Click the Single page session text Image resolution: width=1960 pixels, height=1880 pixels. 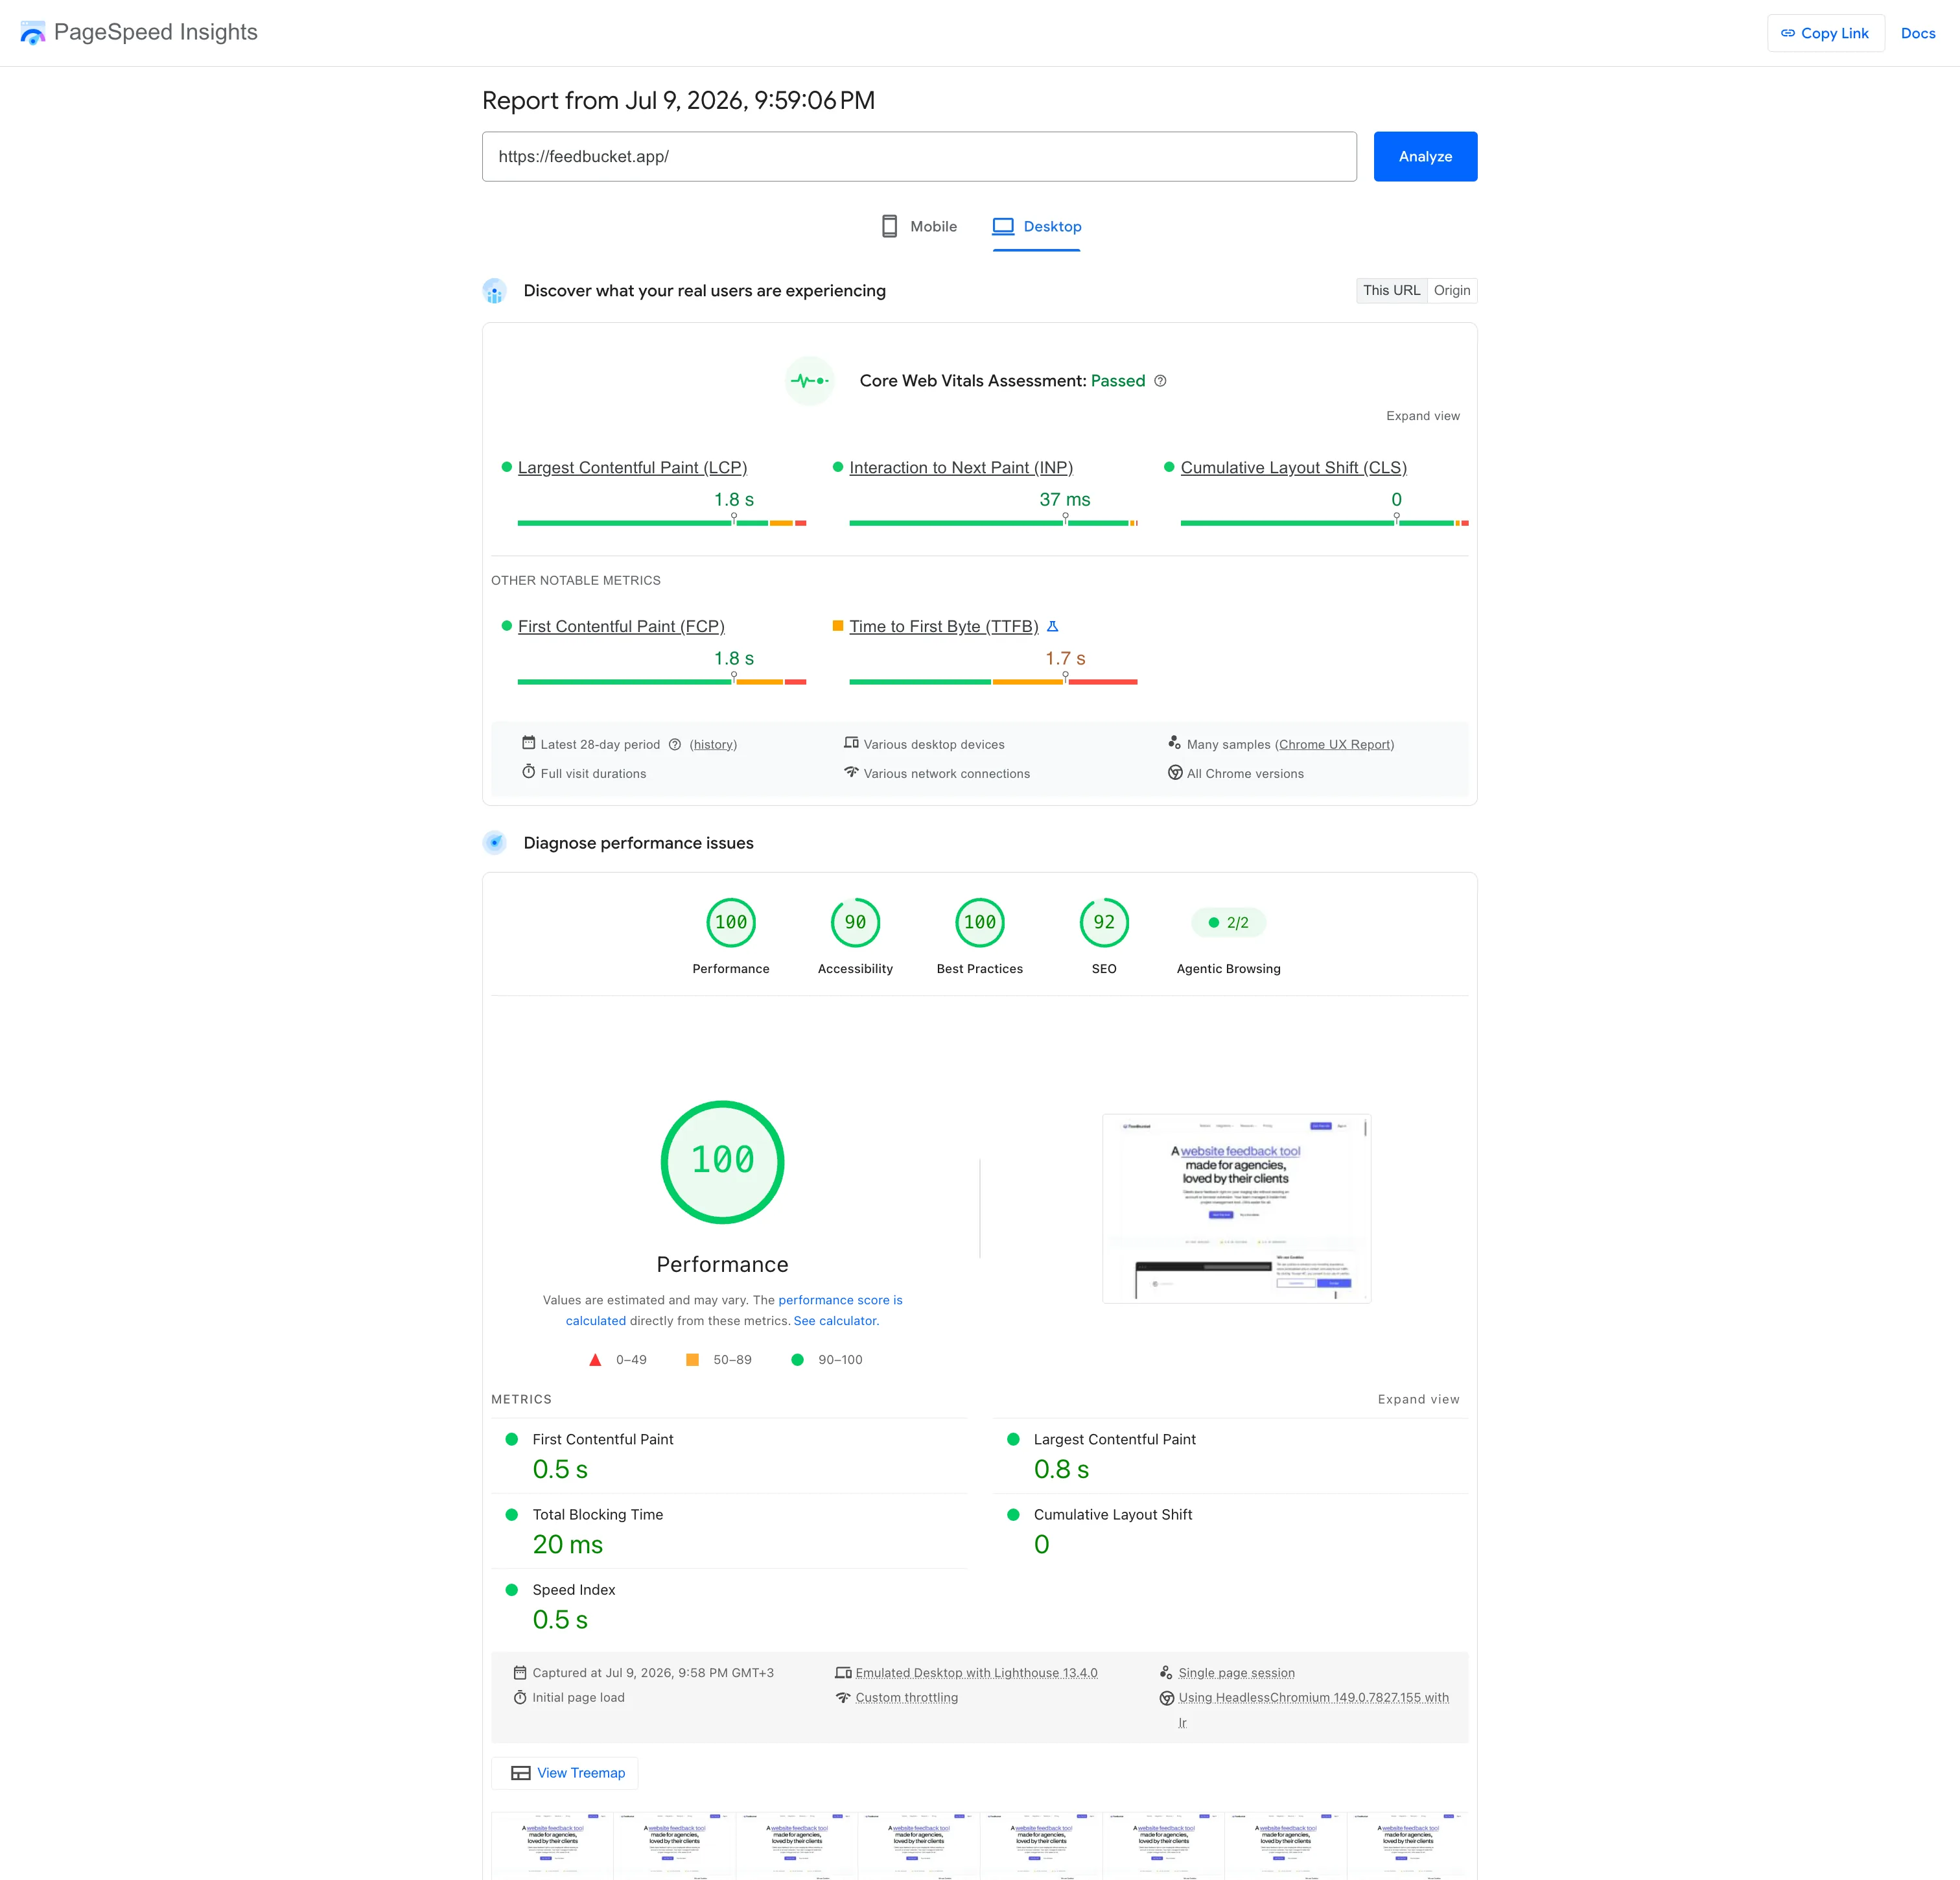(x=1236, y=1672)
